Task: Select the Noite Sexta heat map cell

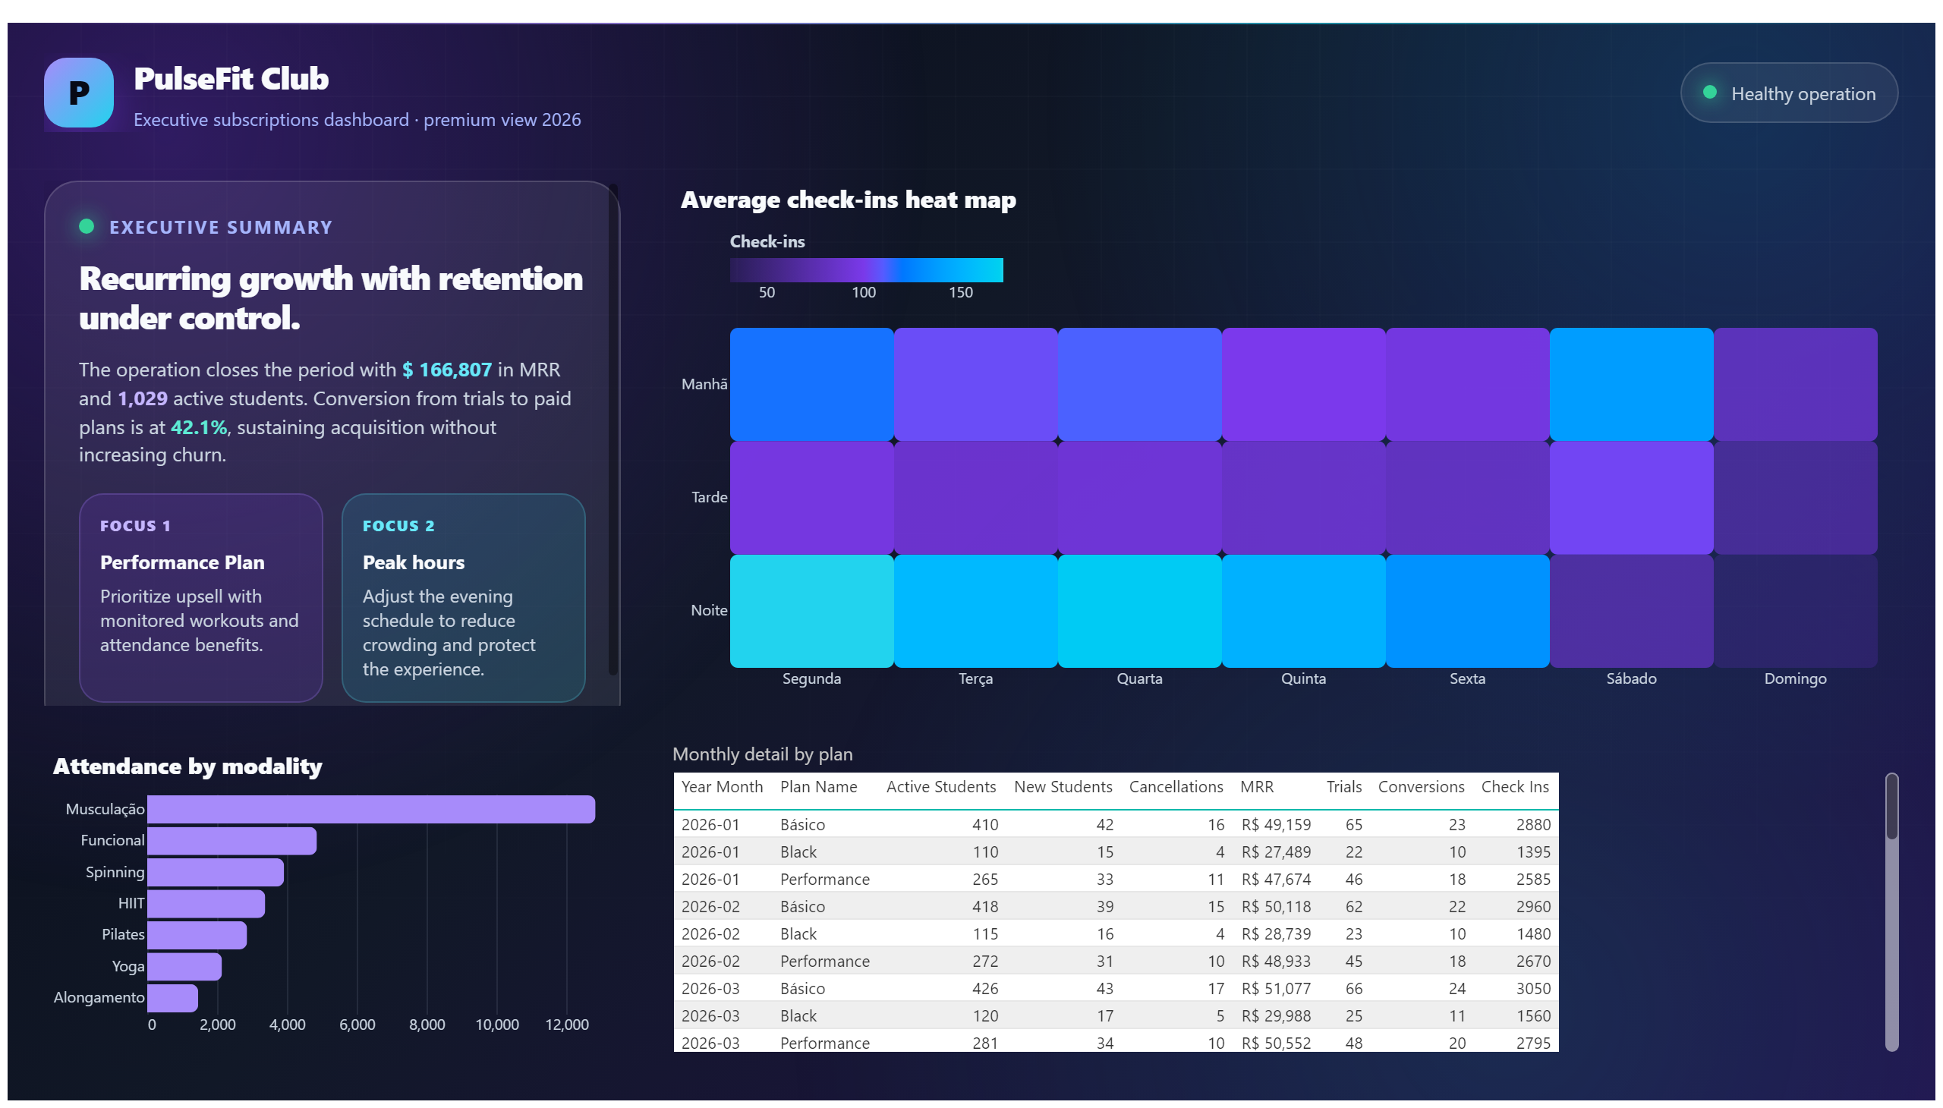Action: [1467, 611]
